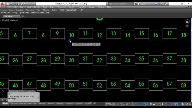Image resolution: width=192 pixels, height=108 pixels.
Task: Expand the quick access toolbar customize arrow
Action: pos(34,4)
